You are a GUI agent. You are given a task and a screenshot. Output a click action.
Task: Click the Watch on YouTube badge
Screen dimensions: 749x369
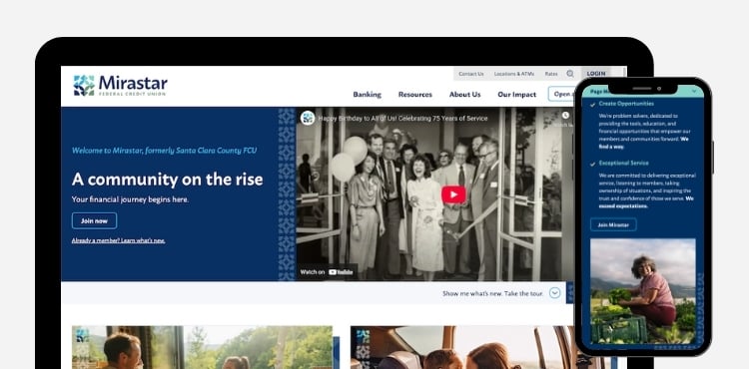point(327,272)
